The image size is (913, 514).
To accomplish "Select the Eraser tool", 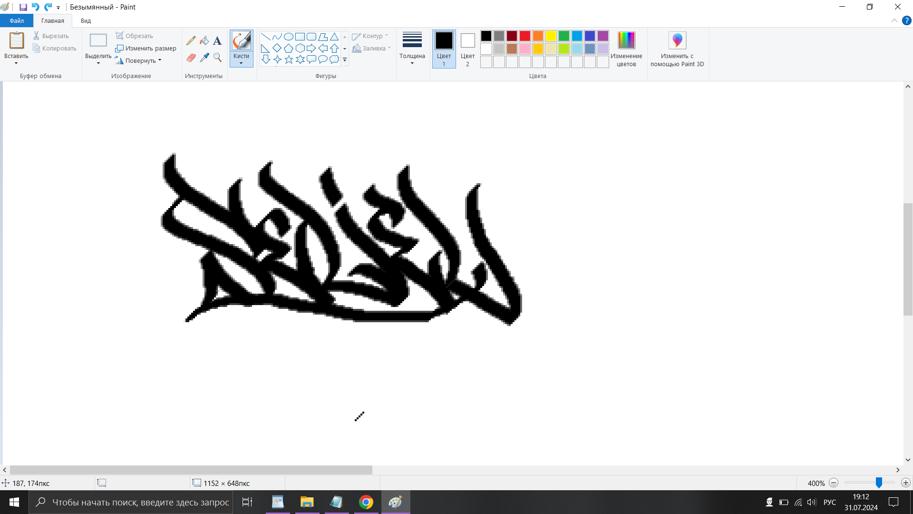I will click(x=191, y=58).
